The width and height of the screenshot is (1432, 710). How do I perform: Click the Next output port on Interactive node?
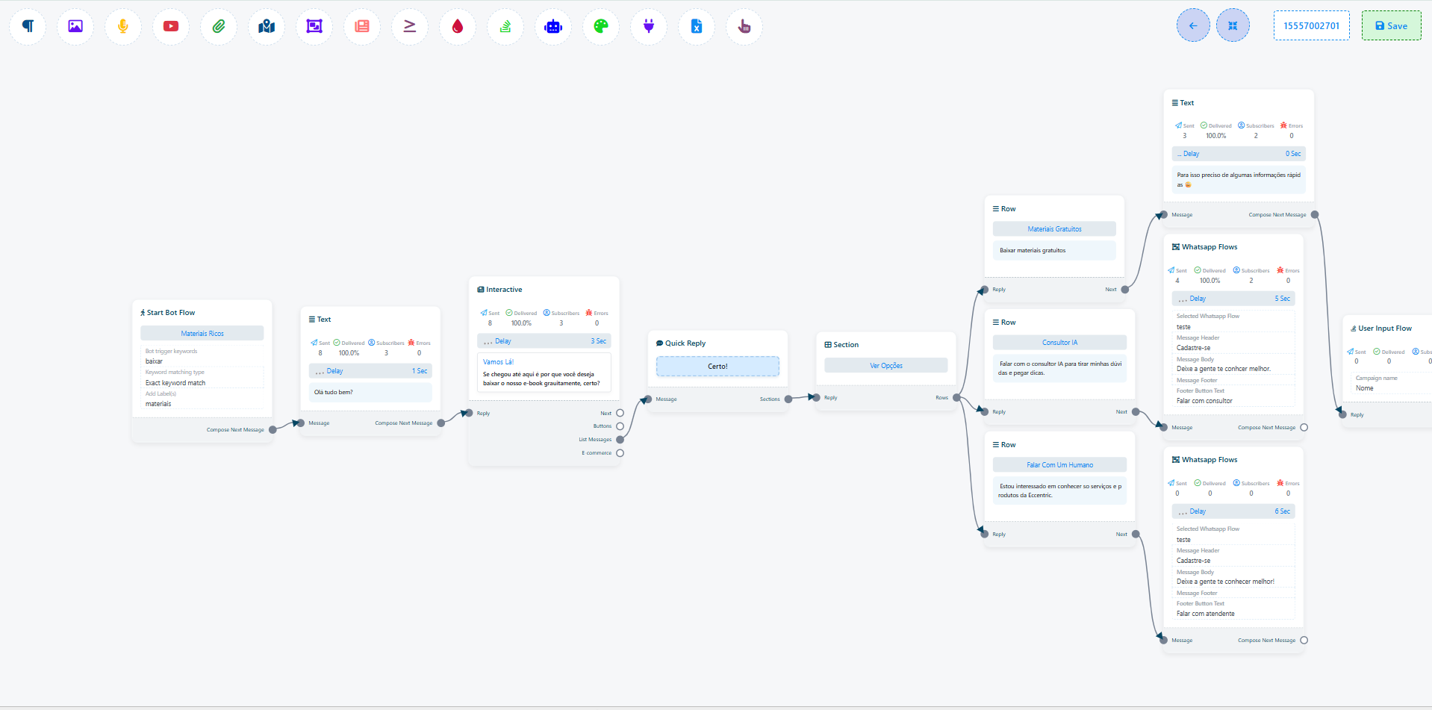pos(620,413)
